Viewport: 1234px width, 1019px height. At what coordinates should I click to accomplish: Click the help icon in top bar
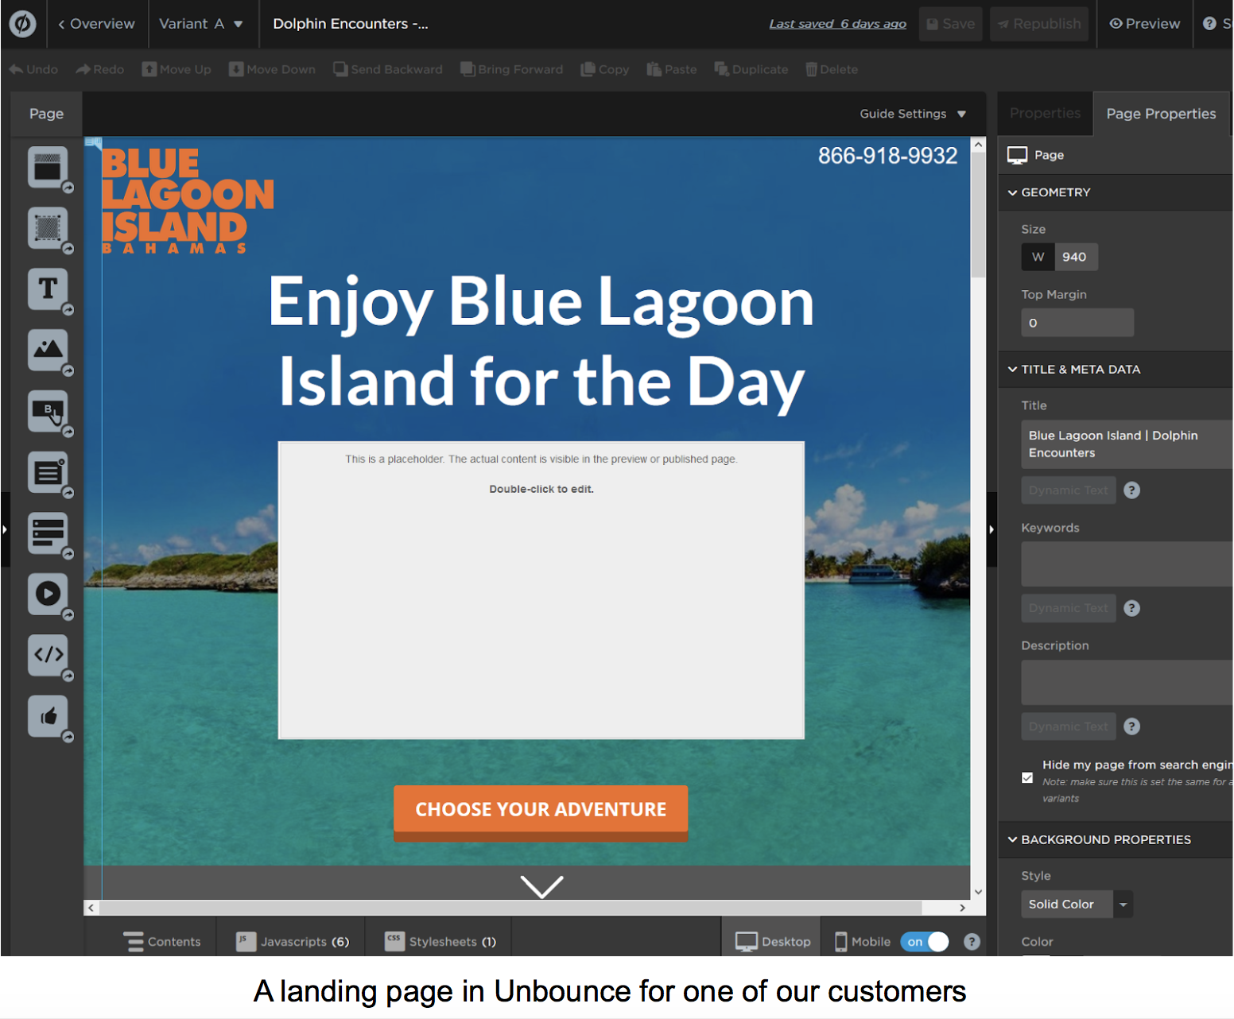pyautogui.click(x=1209, y=24)
